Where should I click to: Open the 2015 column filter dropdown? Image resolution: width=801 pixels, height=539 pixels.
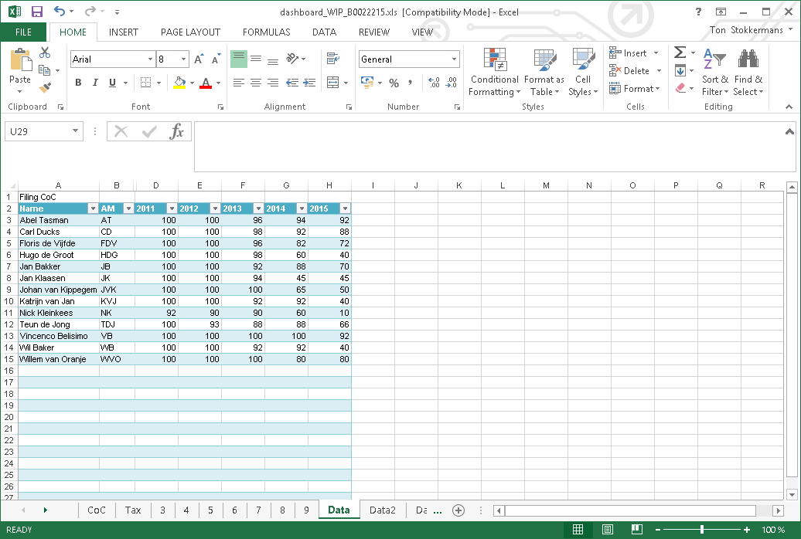click(346, 208)
